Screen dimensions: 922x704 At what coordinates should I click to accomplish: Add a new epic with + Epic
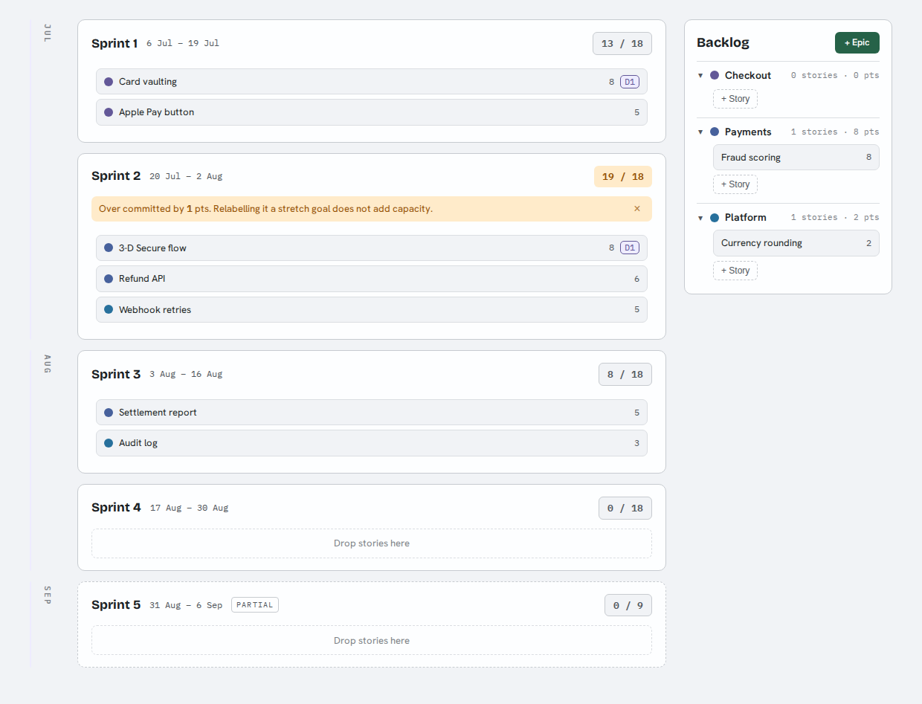[x=857, y=43]
